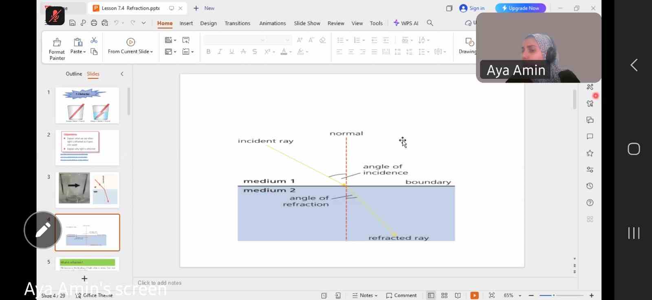Start slideshow with orange play button
Screen dimensions: 652x300
(474, 296)
